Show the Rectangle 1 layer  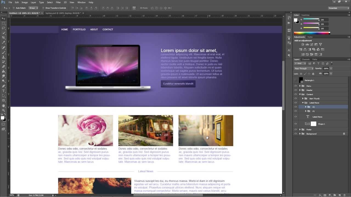tap(296, 80)
